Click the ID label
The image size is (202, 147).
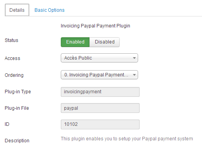click(7, 124)
